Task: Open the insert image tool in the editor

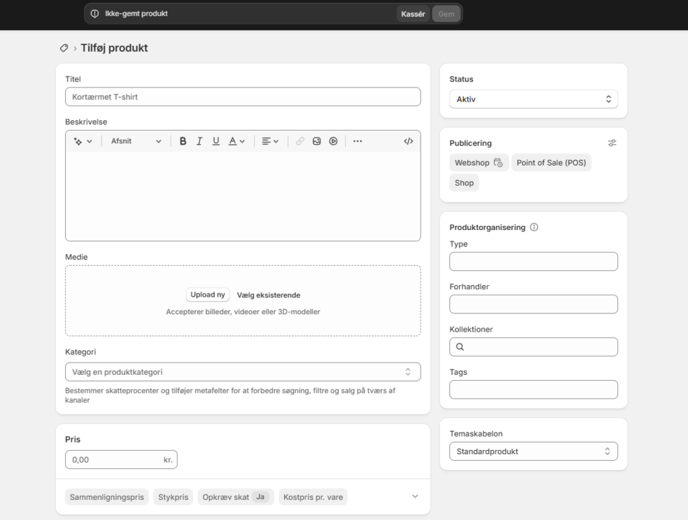Action: click(x=316, y=141)
